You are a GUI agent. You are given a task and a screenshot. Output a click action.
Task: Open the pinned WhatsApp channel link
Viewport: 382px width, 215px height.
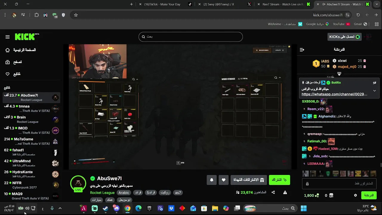(x=334, y=94)
